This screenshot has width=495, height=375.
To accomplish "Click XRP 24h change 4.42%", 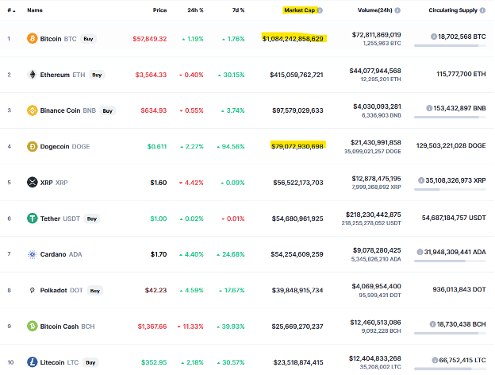I will (x=191, y=183).
